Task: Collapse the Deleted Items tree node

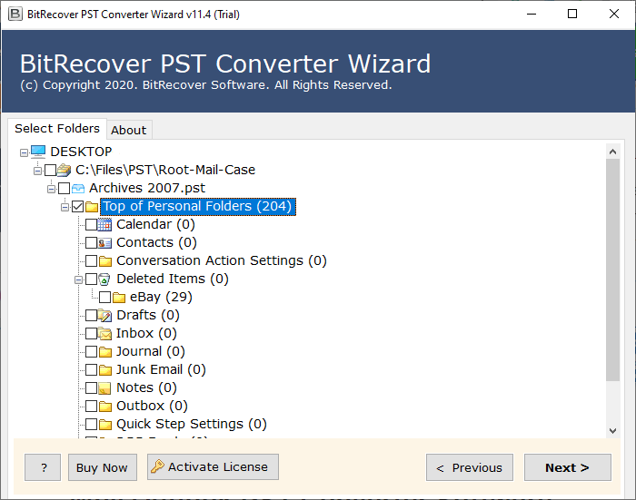Action: tap(79, 279)
